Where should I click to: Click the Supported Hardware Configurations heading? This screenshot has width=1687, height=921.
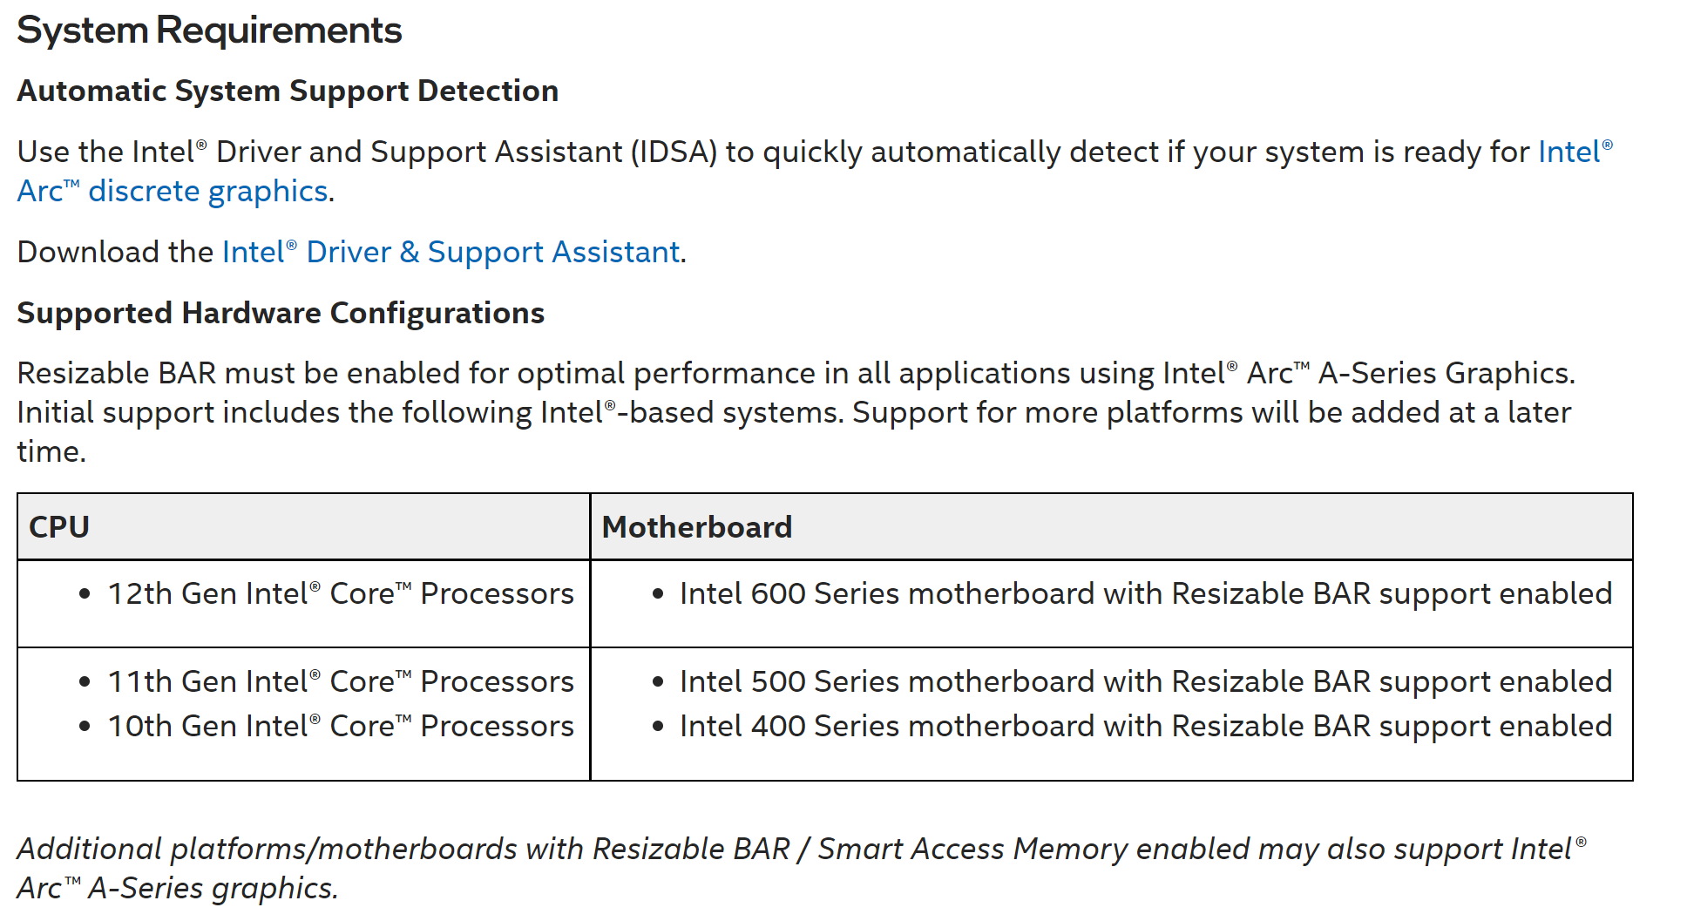click(281, 313)
